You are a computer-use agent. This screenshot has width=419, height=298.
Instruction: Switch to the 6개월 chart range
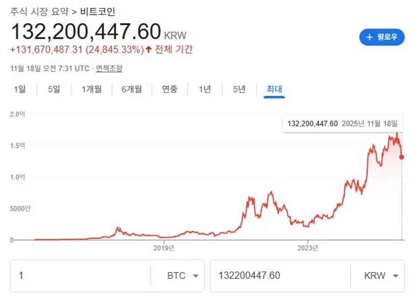(131, 89)
